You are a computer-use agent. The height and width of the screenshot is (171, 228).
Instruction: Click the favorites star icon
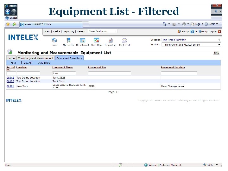[x=8, y=24]
